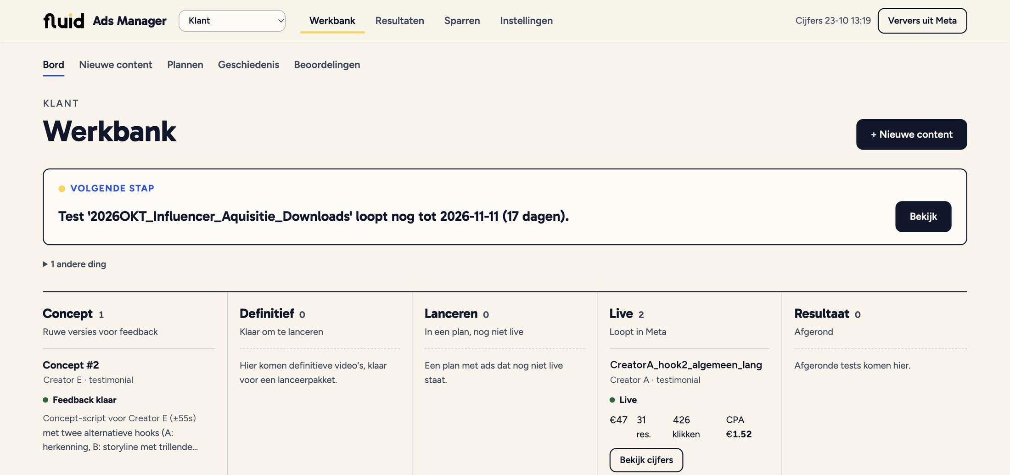Click the VOLGENDE STAP label
1010x475 pixels.
(112, 188)
